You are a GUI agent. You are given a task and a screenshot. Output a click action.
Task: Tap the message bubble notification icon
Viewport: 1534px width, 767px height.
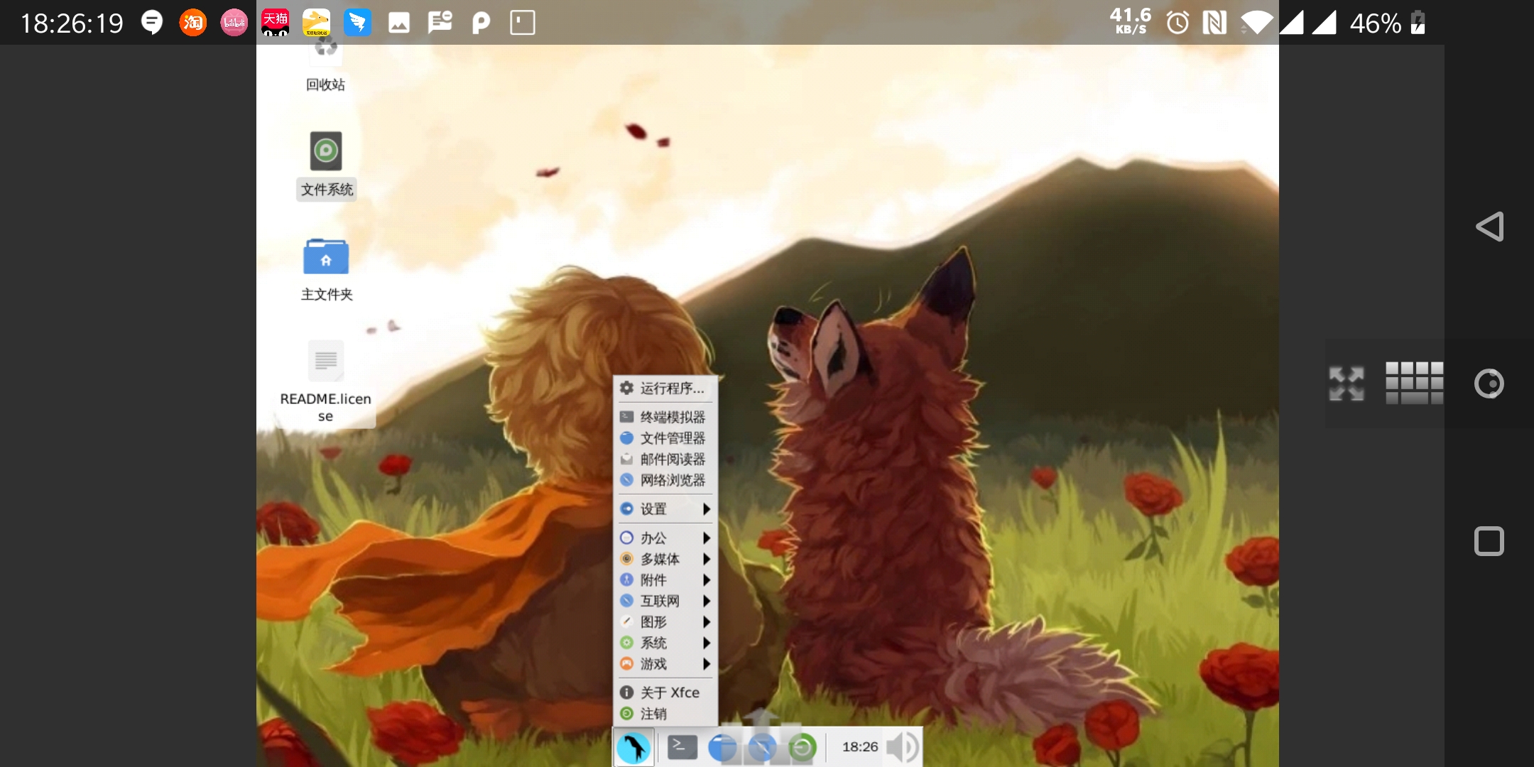(152, 23)
